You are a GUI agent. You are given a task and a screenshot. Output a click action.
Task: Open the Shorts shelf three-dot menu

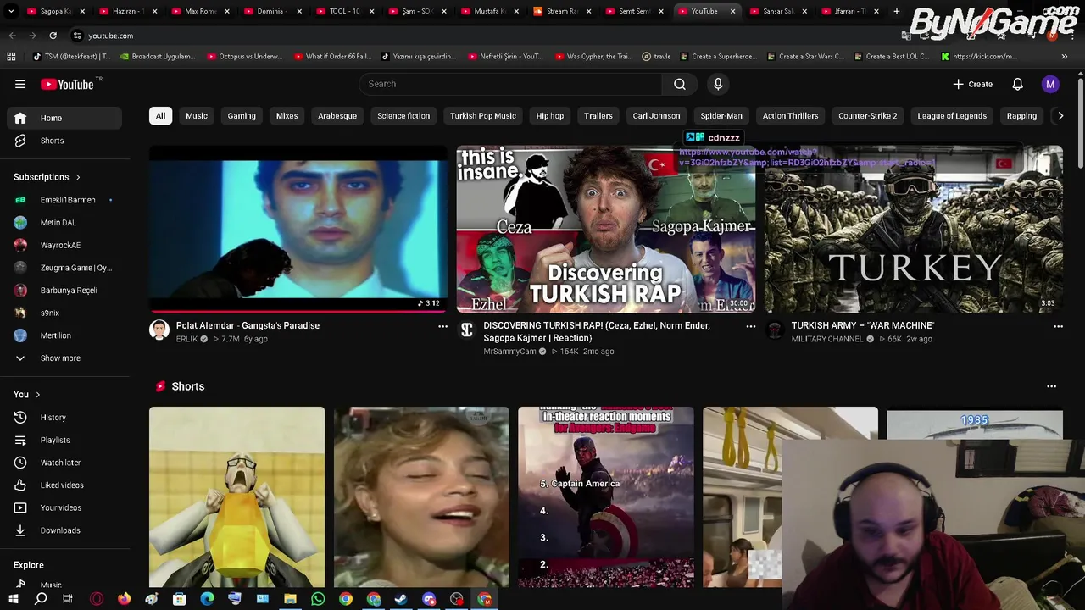pyautogui.click(x=1052, y=386)
